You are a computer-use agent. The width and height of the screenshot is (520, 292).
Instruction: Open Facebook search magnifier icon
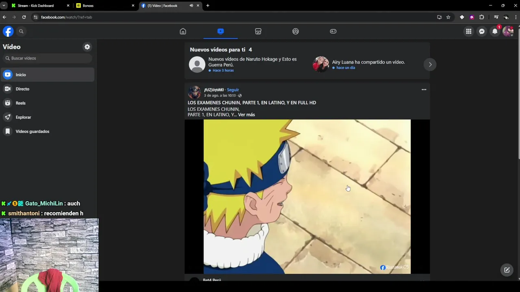21,31
